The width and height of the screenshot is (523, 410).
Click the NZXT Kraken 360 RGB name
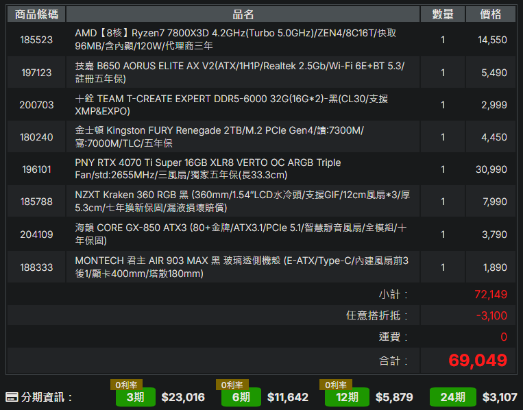tap(242, 201)
